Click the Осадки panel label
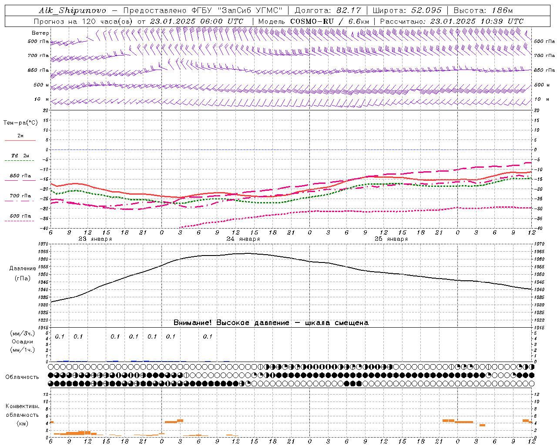This screenshot has height=445, width=557. coord(23,342)
